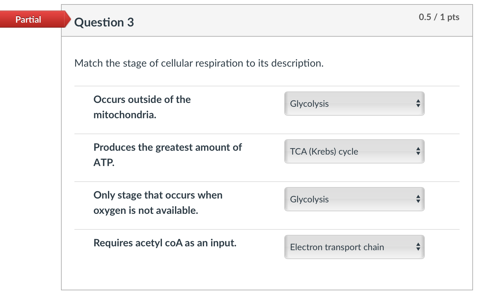Expand the TCA (Krebs) cycle dropdown
Viewport: 488px width, 297px height.
(x=354, y=151)
